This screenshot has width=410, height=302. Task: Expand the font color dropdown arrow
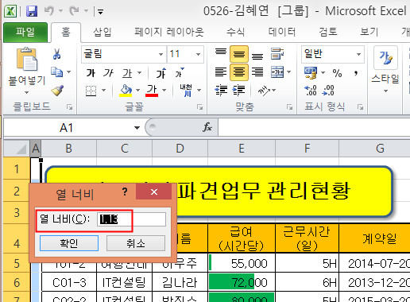164,91
